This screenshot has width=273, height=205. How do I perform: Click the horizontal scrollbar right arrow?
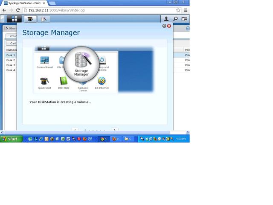[188, 132]
